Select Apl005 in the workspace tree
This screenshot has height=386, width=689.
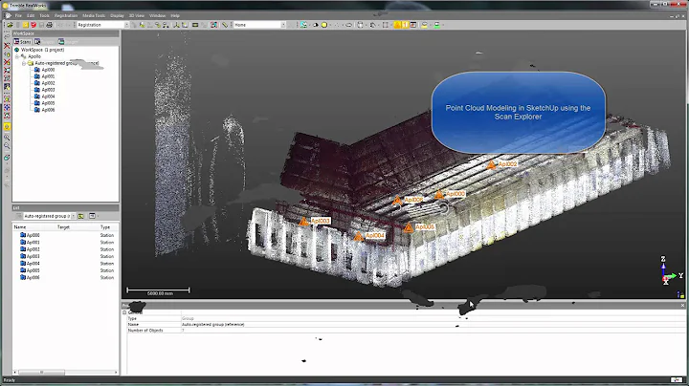[x=48, y=103]
